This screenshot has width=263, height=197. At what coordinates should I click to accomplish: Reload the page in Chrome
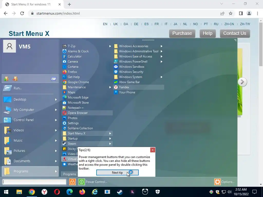pos(22,13)
